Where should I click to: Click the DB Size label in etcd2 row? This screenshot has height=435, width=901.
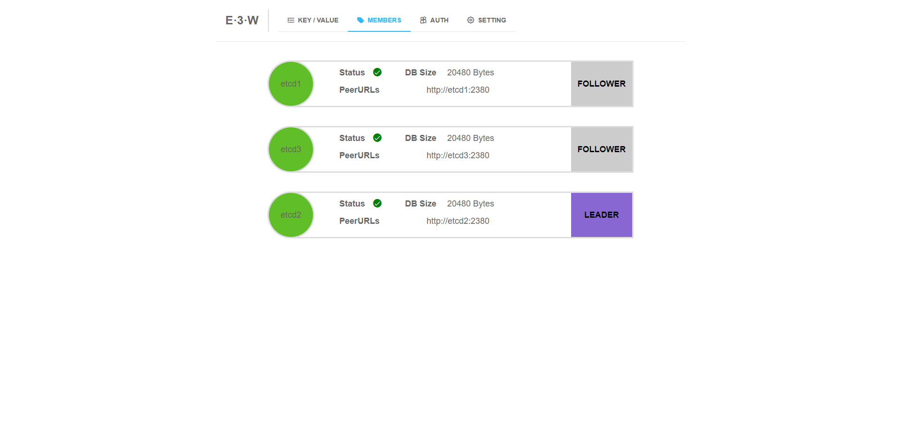[421, 204]
